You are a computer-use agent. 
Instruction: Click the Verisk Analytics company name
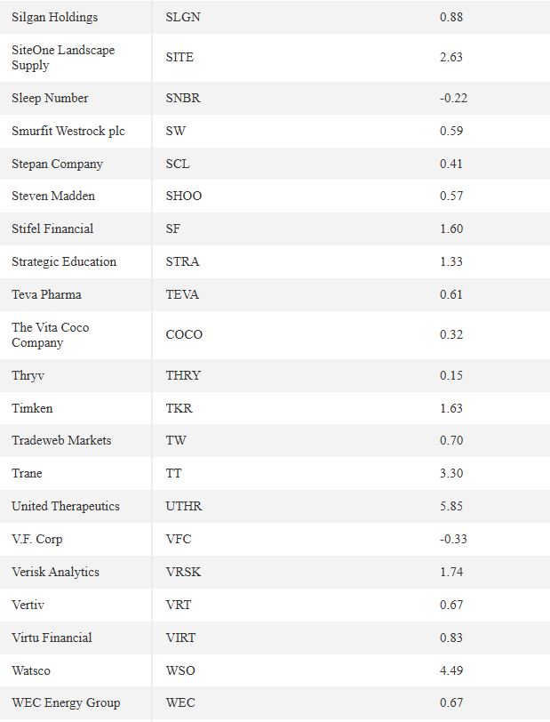55,573
